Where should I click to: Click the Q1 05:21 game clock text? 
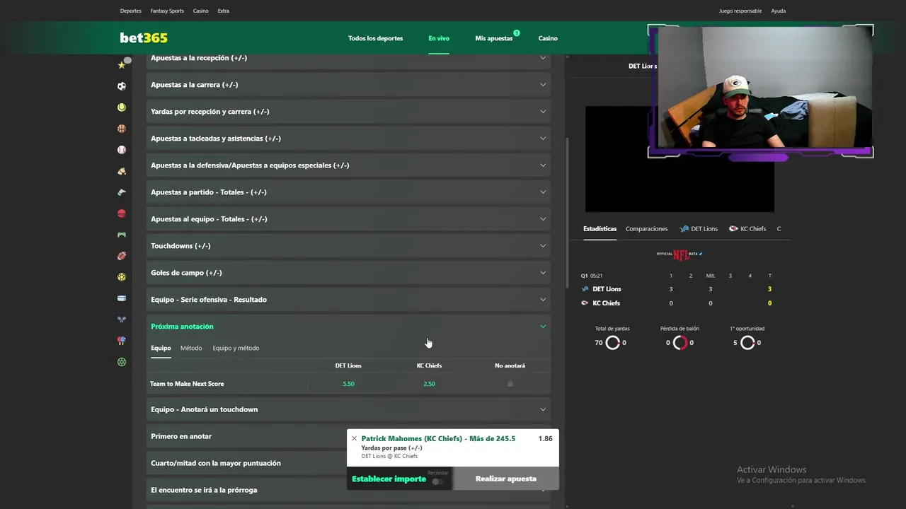coord(592,276)
